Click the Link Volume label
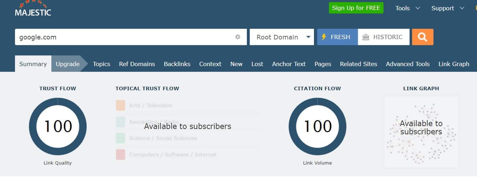This screenshot has width=477, height=183. coord(318,163)
